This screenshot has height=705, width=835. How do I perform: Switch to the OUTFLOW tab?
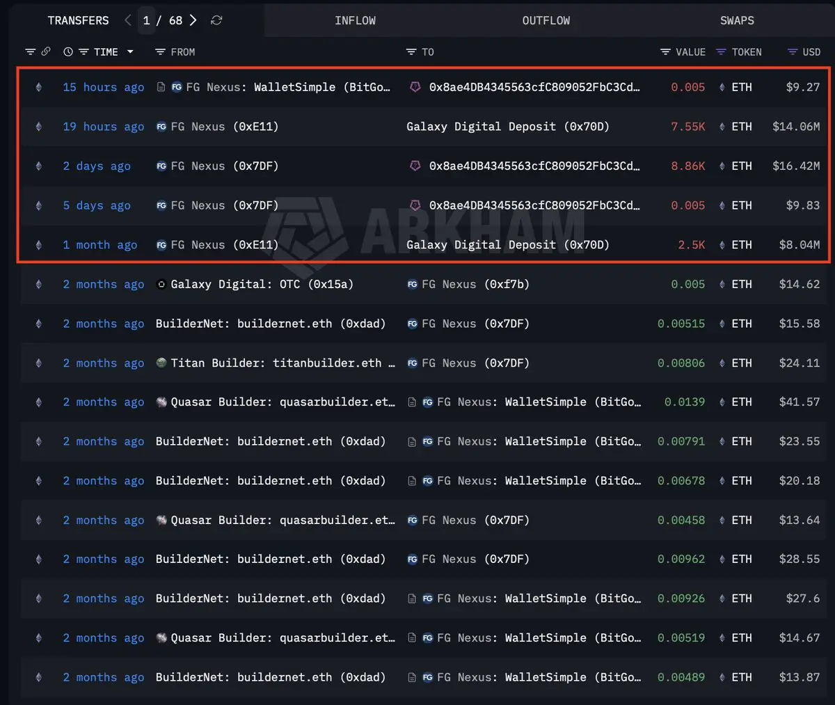(546, 20)
